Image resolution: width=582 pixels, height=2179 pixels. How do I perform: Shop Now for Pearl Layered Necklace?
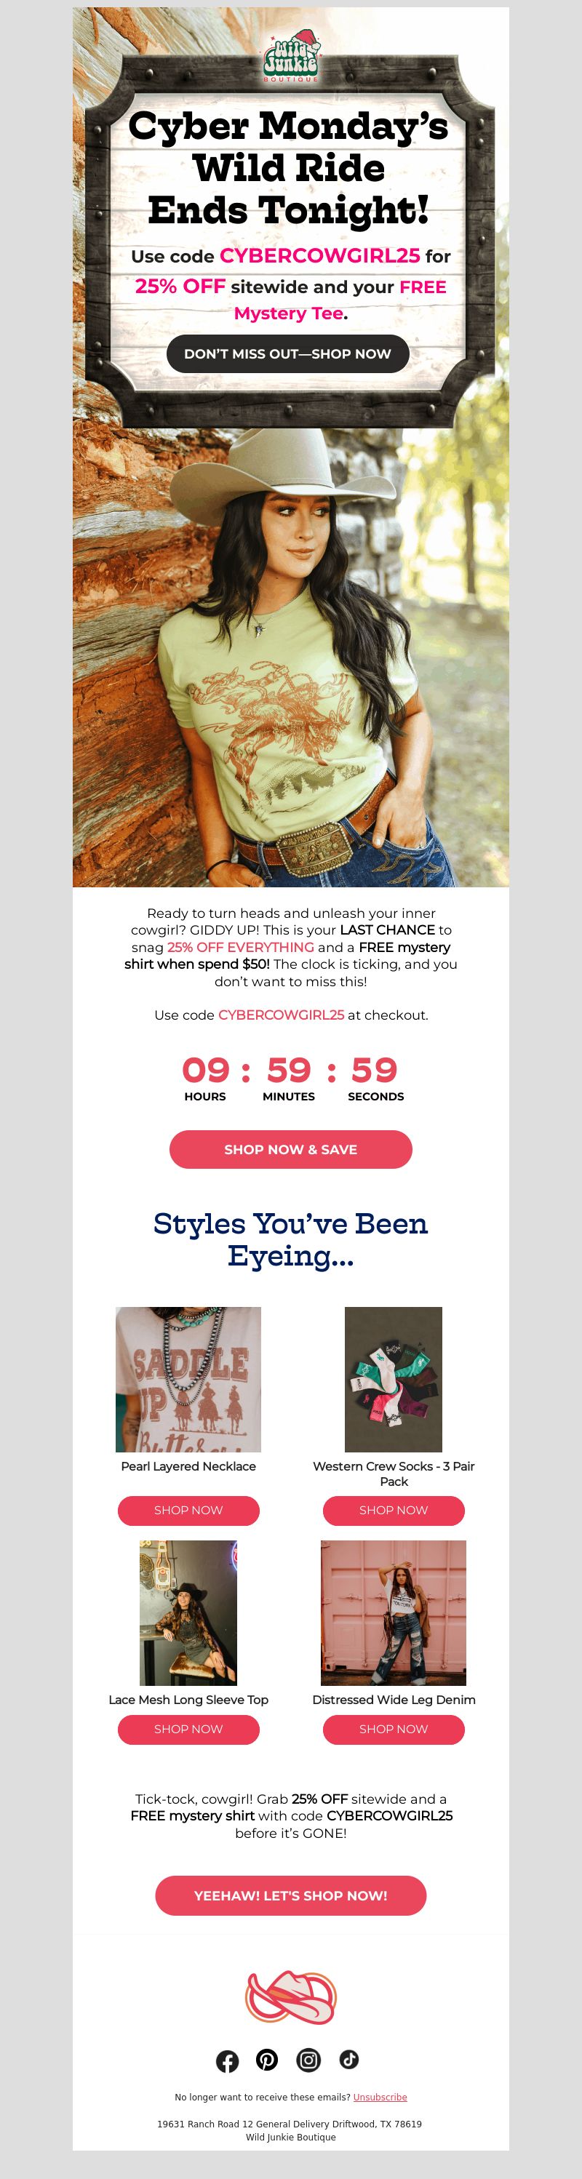pyautogui.click(x=188, y=1510)
